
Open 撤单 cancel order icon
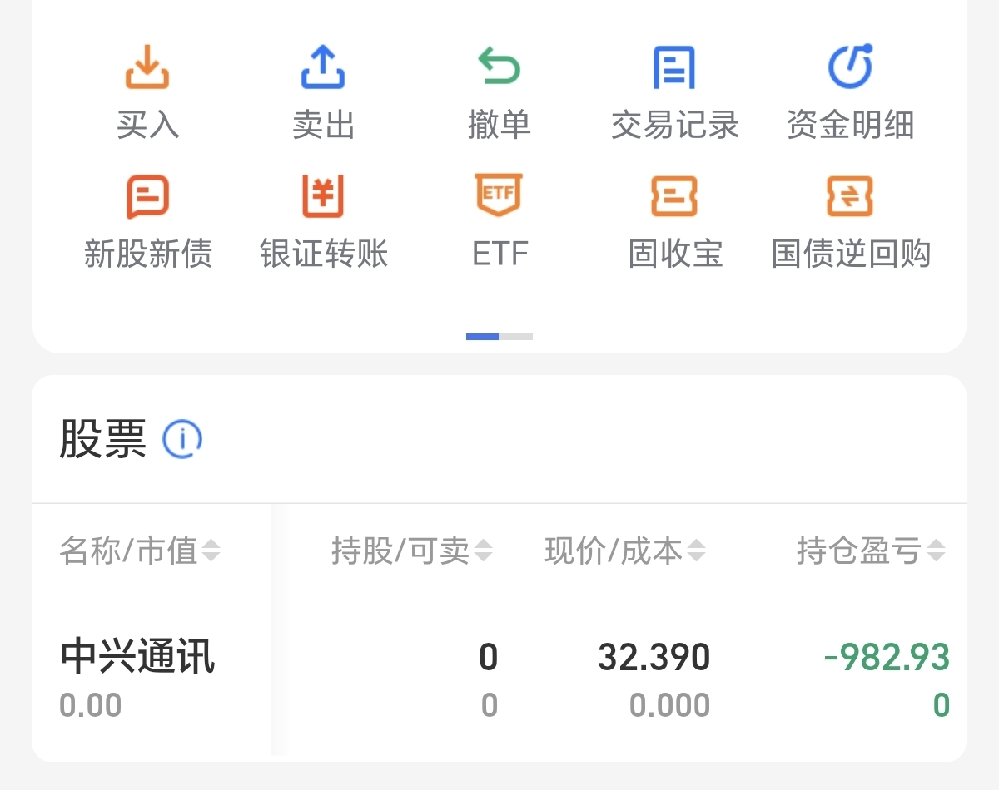[x=499, y=67]
